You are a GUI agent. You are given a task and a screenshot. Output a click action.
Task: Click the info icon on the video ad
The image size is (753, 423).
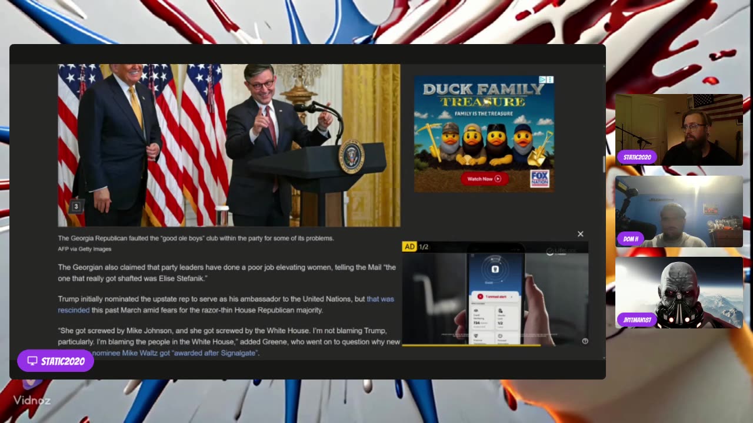tap(585, 341)
